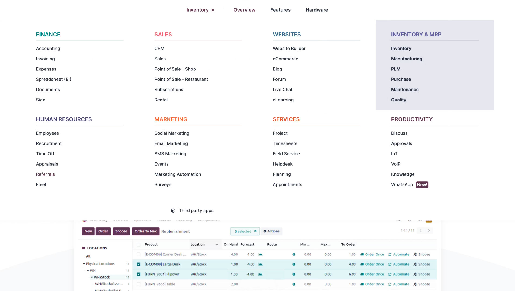Open the Point of Sale - Restaurant link
515x291 pixels.
pos(181,79)
